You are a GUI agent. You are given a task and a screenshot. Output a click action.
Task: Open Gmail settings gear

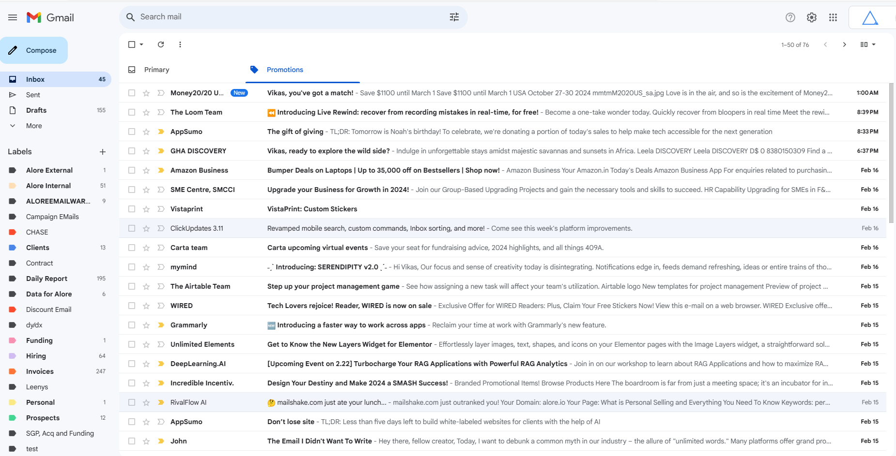click(x=812, y=17)
